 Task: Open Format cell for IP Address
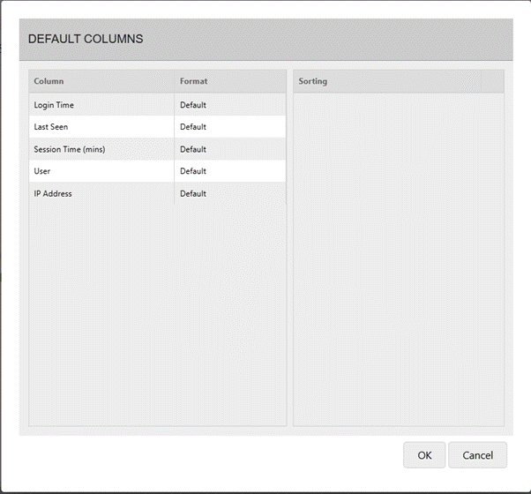[x=230, y=193]
